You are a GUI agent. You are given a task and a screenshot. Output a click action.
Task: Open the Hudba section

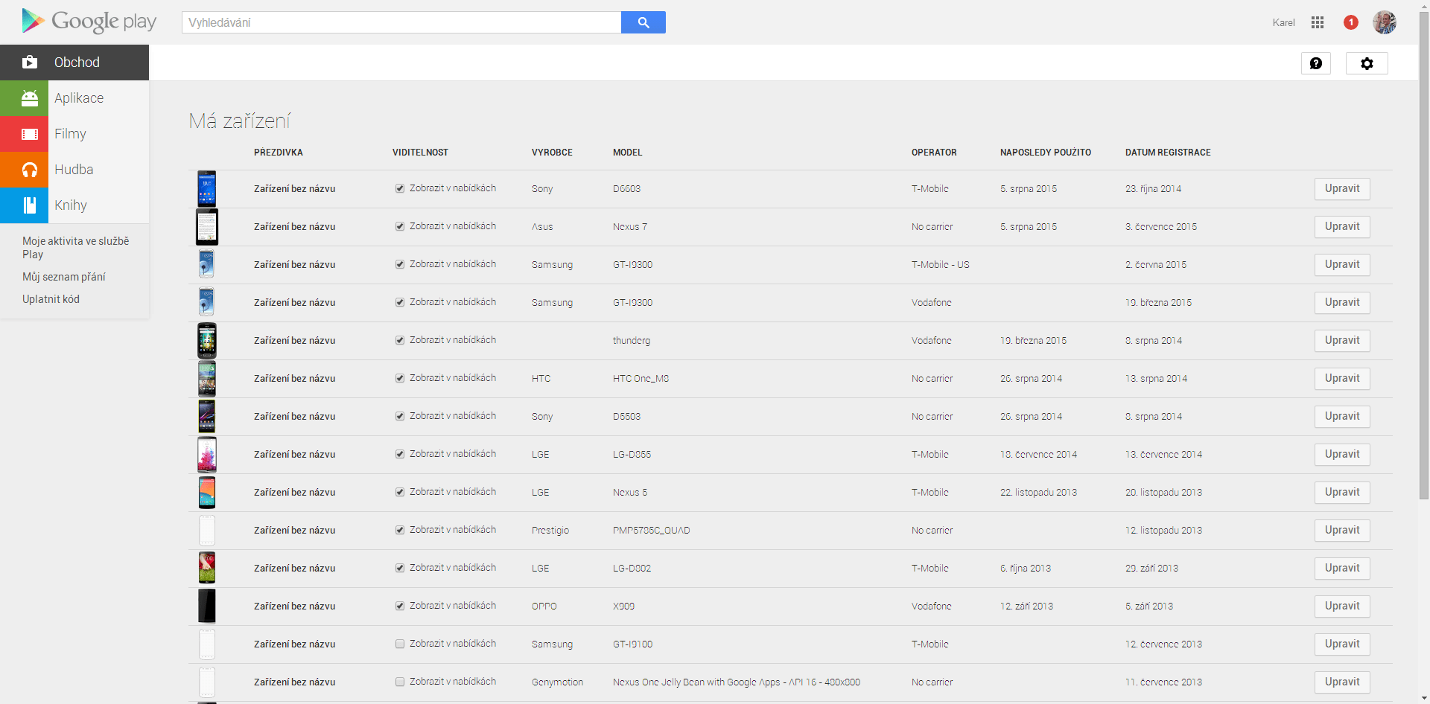tap(74, 170)
